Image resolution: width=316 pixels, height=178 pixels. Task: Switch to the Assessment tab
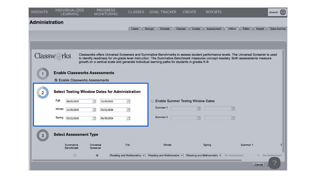pyautogui.click(x=214, y=29)
